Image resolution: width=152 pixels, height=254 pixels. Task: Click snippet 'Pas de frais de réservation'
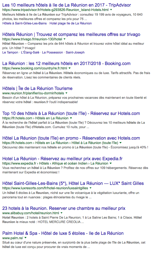(x=76, y=75)
